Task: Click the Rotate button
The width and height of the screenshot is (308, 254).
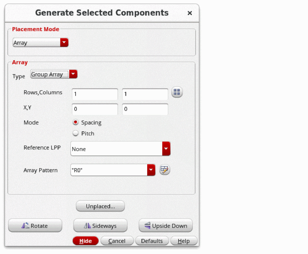Action: click(35, 226)
